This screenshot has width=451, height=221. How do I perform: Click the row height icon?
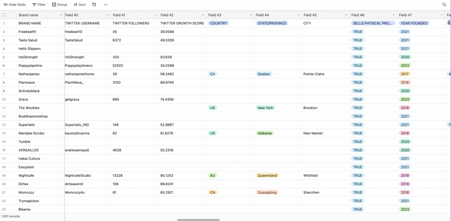pyautogui.click(x=94, y=4)
